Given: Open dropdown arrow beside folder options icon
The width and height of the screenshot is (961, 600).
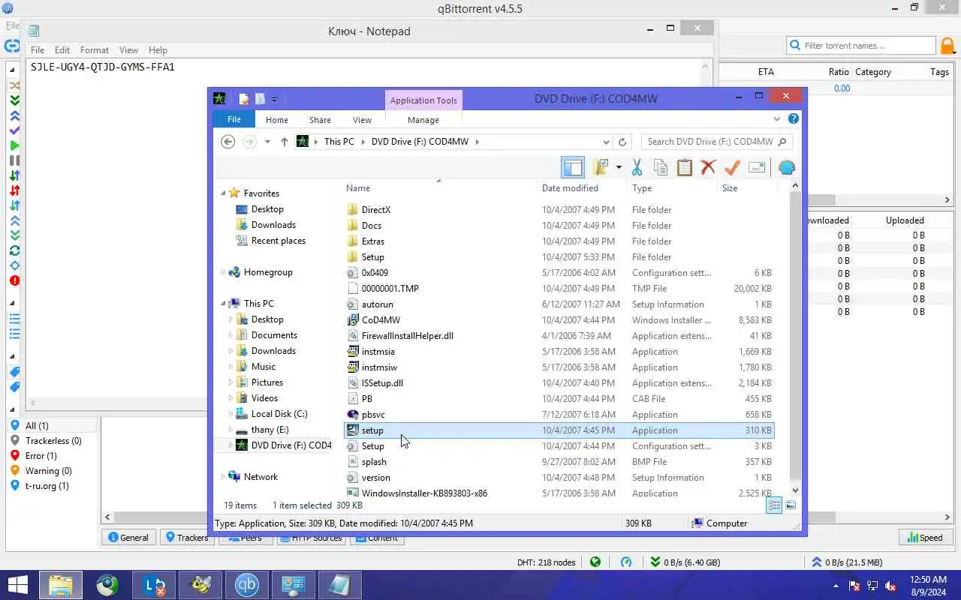Looking at the screenshot, I should (619, 167).
